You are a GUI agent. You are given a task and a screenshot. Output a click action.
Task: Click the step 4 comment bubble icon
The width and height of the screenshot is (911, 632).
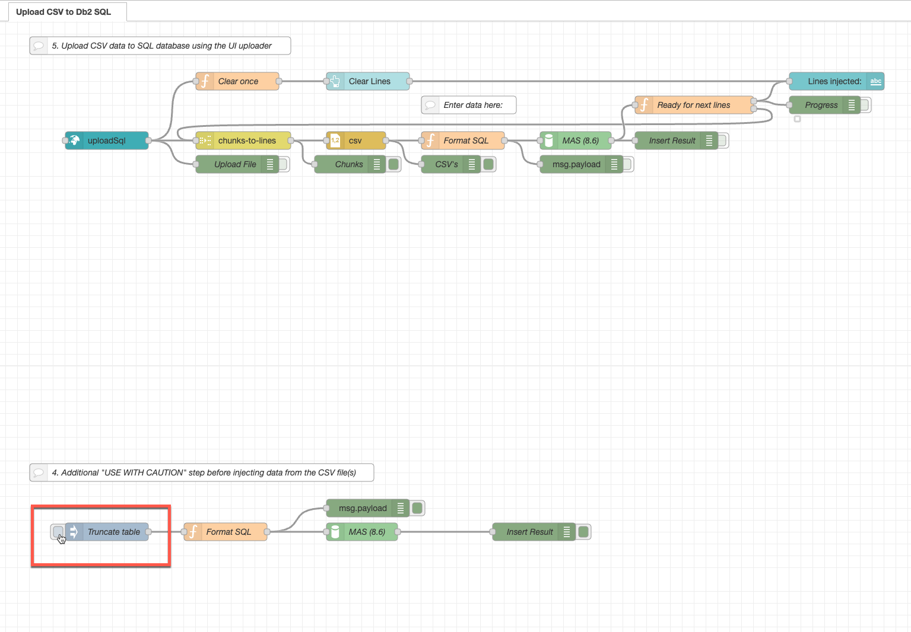tap(39, 473)
